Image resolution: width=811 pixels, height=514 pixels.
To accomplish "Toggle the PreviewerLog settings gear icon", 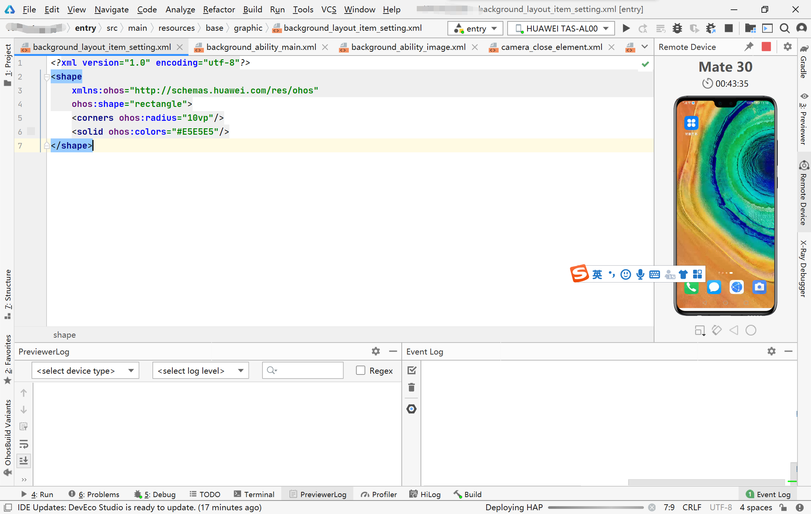I will click(x=376, y=351).
